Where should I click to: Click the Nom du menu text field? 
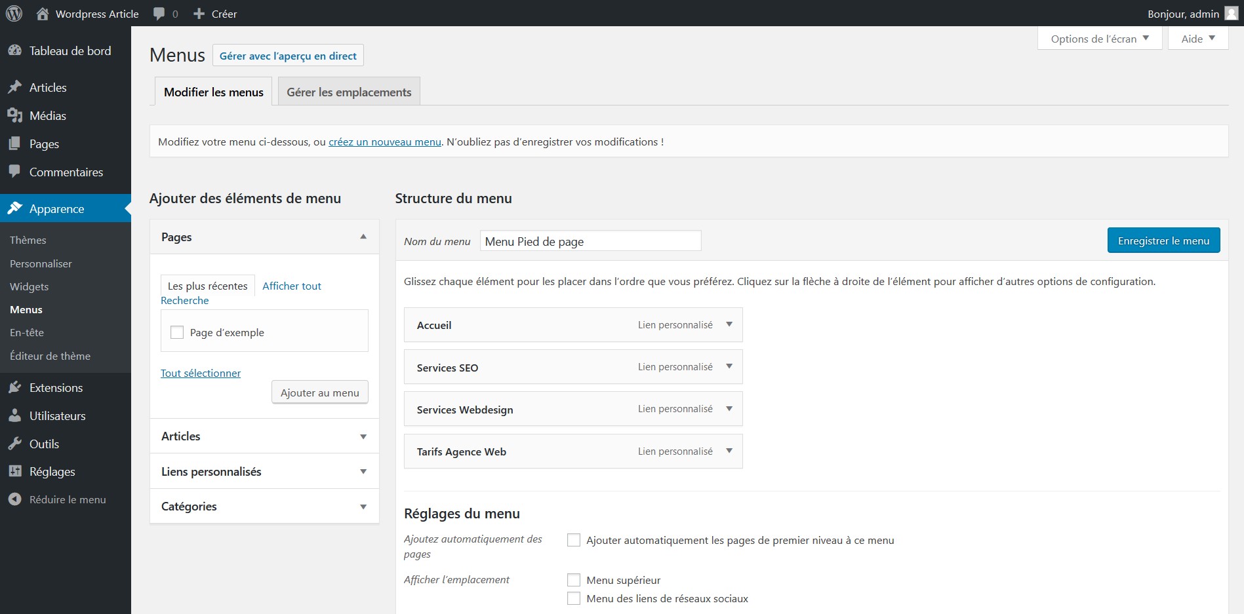591,241
